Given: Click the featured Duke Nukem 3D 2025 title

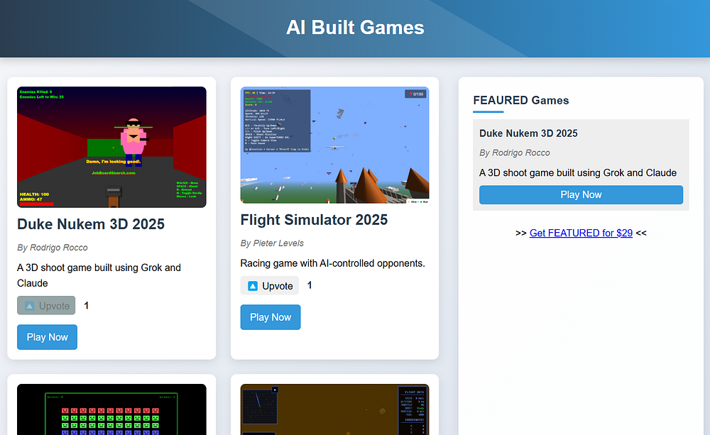Looking at the screenshot, I should (x=528, y=133).
